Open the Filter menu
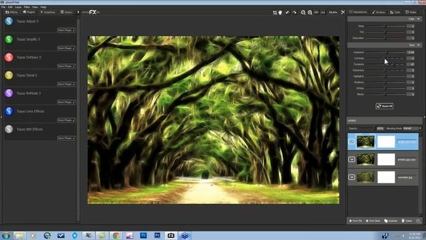Screen dimensions: 426x240 point(27,7)
